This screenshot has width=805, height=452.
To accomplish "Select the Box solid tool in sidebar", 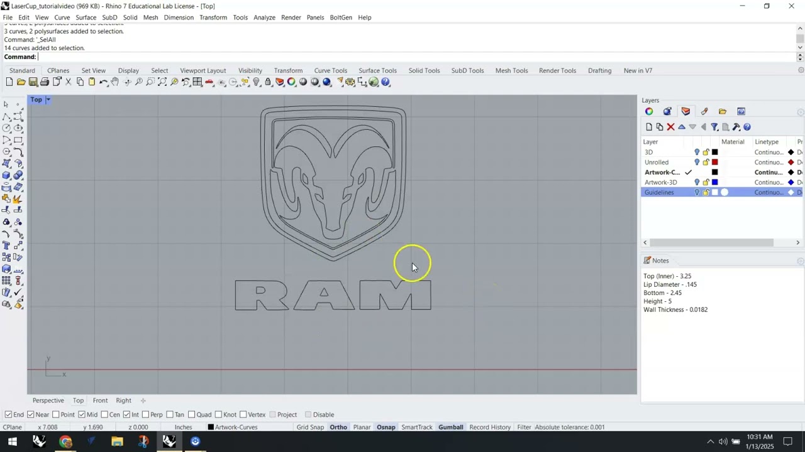I will click(x=6, y=175).
